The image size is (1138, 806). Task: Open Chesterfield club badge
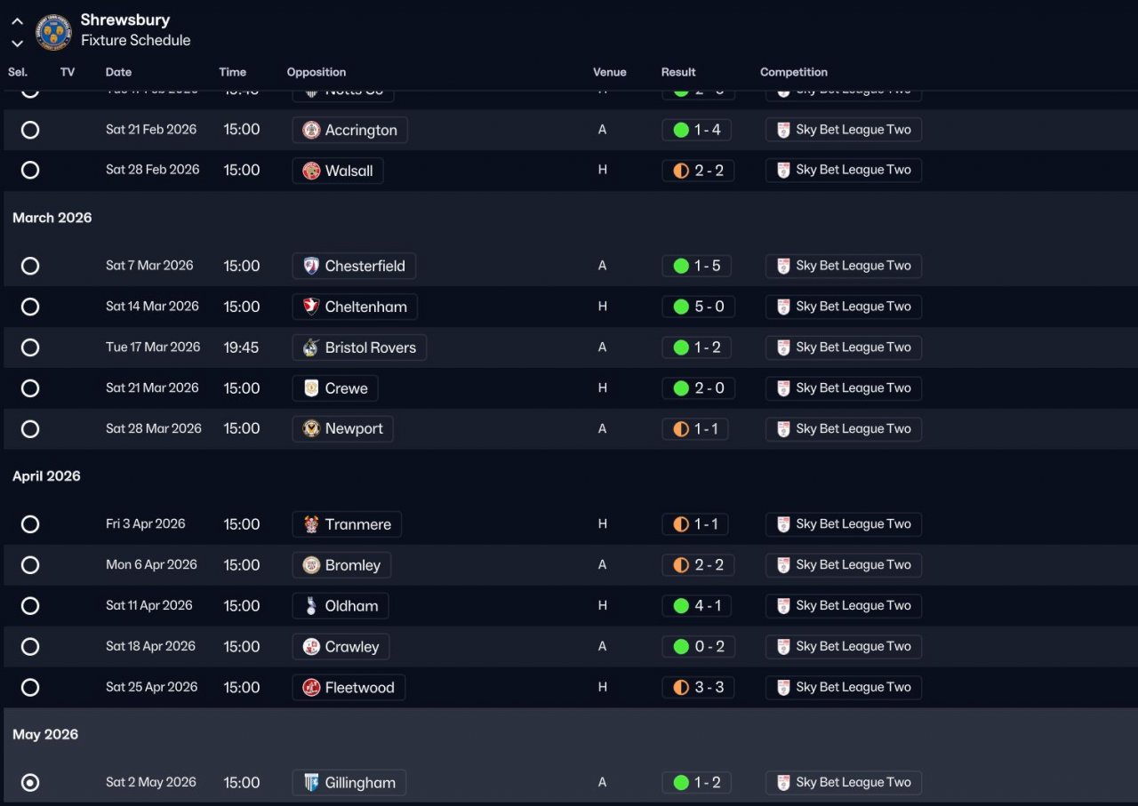click(311, 266)
